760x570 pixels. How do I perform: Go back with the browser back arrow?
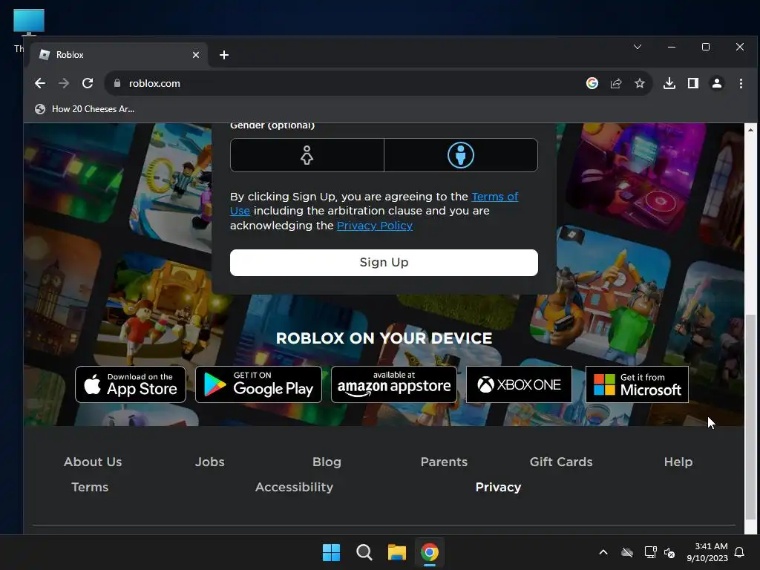40,83
